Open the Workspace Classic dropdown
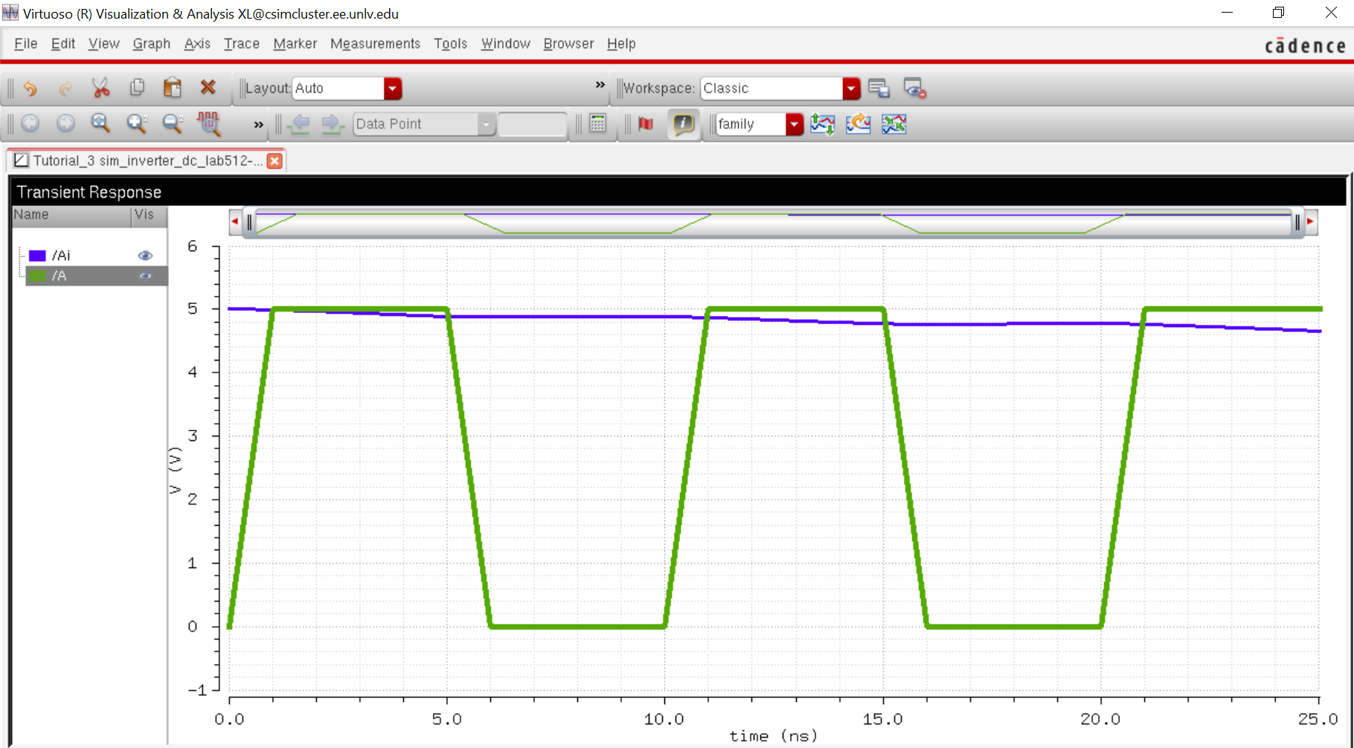 coord(851,88)
